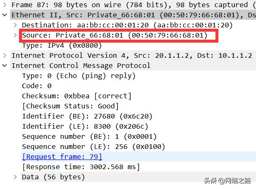Collapse the Ethernet II section arrow

click(x=5, y=15)
